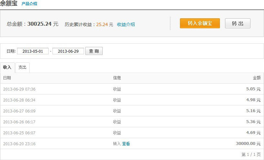
Task: Click the 30000.00 元 amount
Action: [x=248, y=144]
